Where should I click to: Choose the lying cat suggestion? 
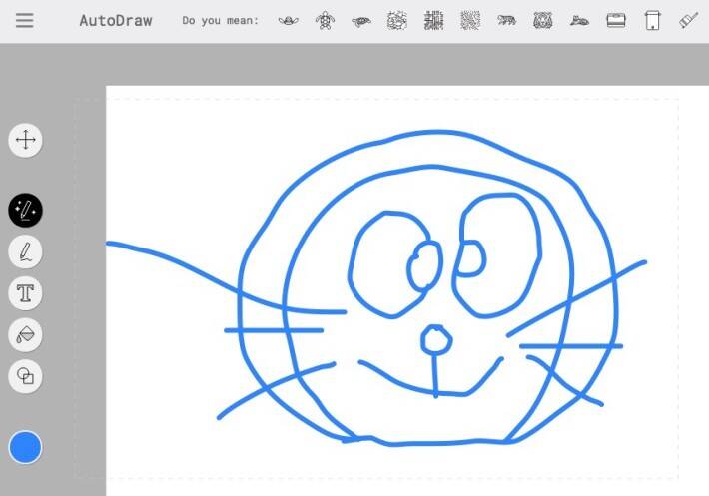[579, 20]
